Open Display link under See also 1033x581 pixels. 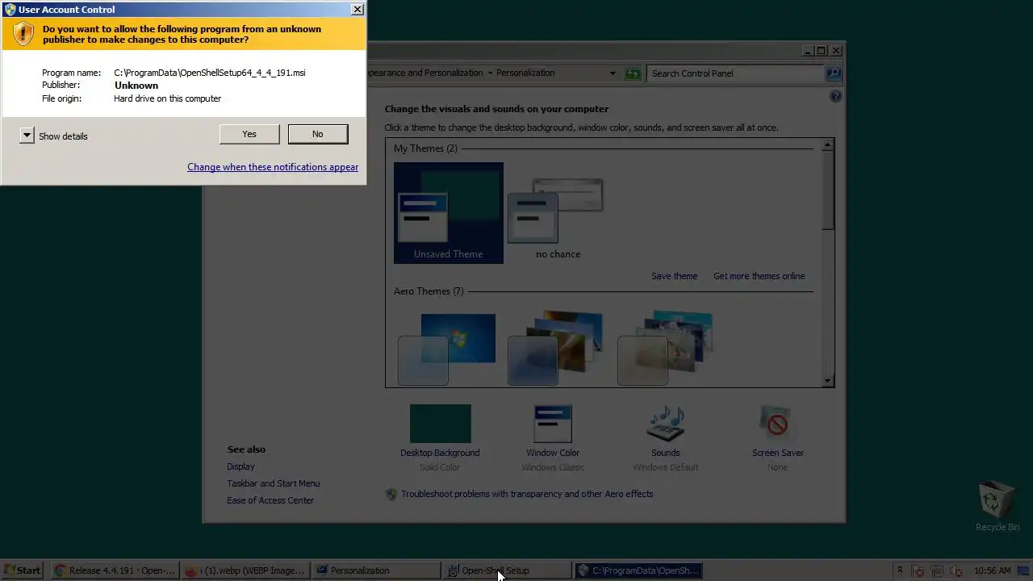click(x=240, y=466)
